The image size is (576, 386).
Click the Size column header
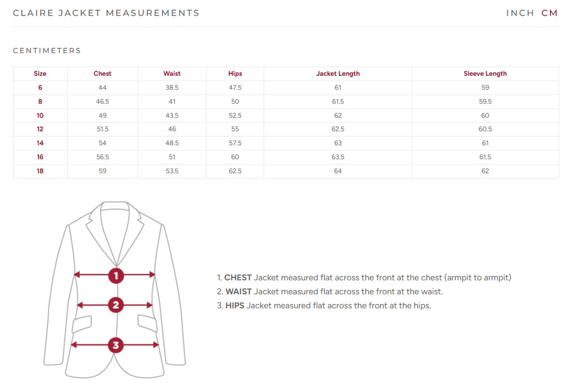click(x=40, y=74)
